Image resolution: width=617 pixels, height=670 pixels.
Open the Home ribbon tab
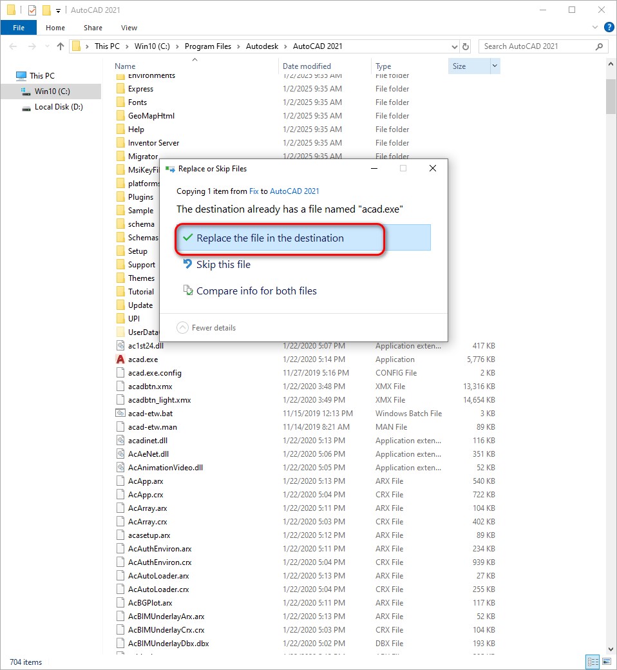click(x=55, y=28)
